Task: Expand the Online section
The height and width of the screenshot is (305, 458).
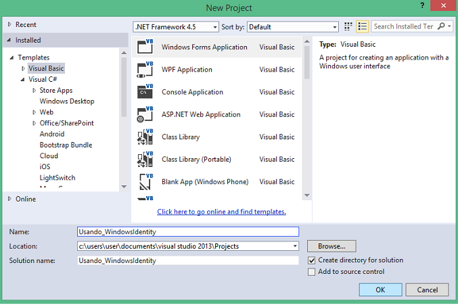Action: click(x=9, y=199)
